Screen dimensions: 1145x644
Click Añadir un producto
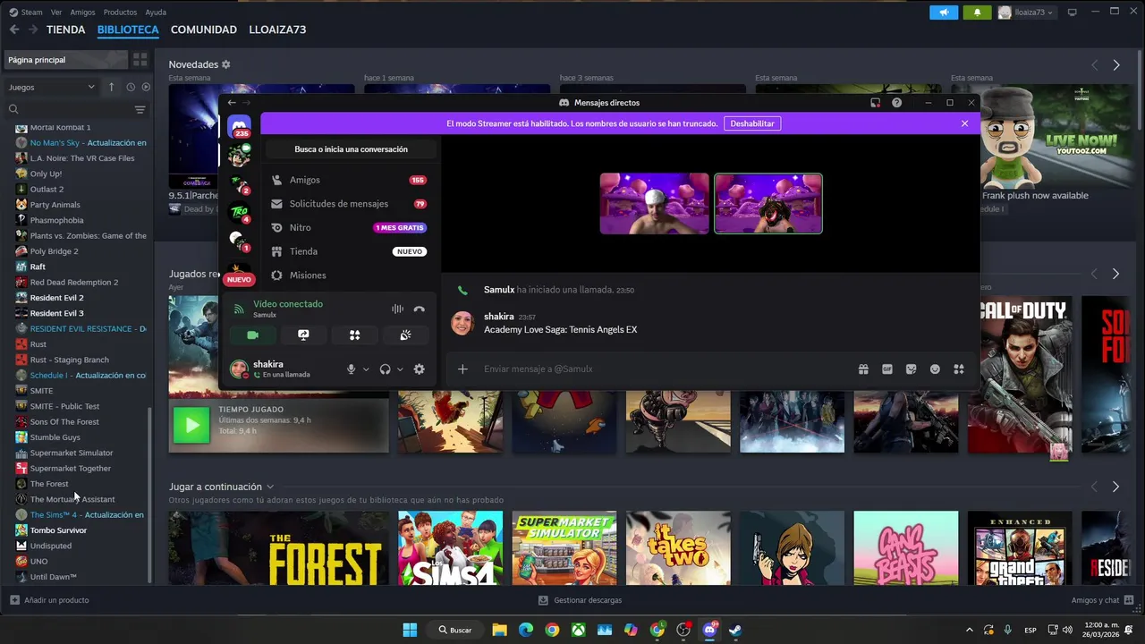(49, 600)
